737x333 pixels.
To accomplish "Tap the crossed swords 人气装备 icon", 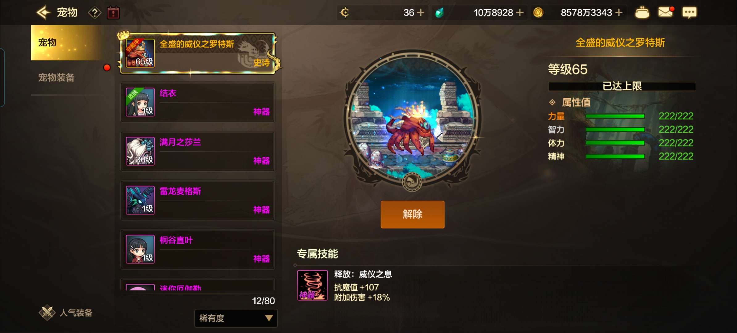I will pos(47,313).
